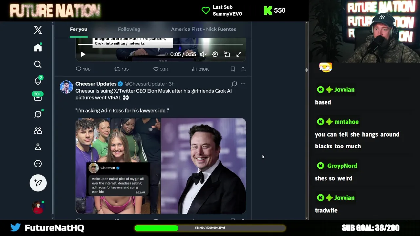
Task: Share the top video post
Action: click(x=243, y=69)
